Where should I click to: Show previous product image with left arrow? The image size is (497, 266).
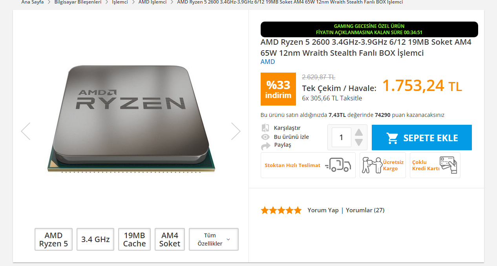coord(26,131)
